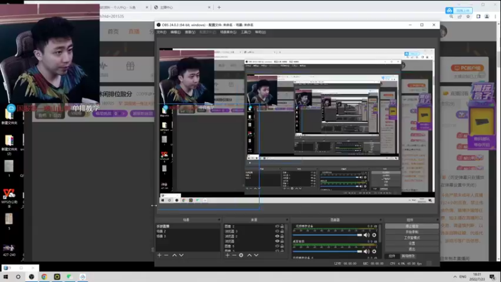Adjust the desktop audio volume slider
Image resolution: width=501 pixels, height=282 pixels.
[328, 251]
